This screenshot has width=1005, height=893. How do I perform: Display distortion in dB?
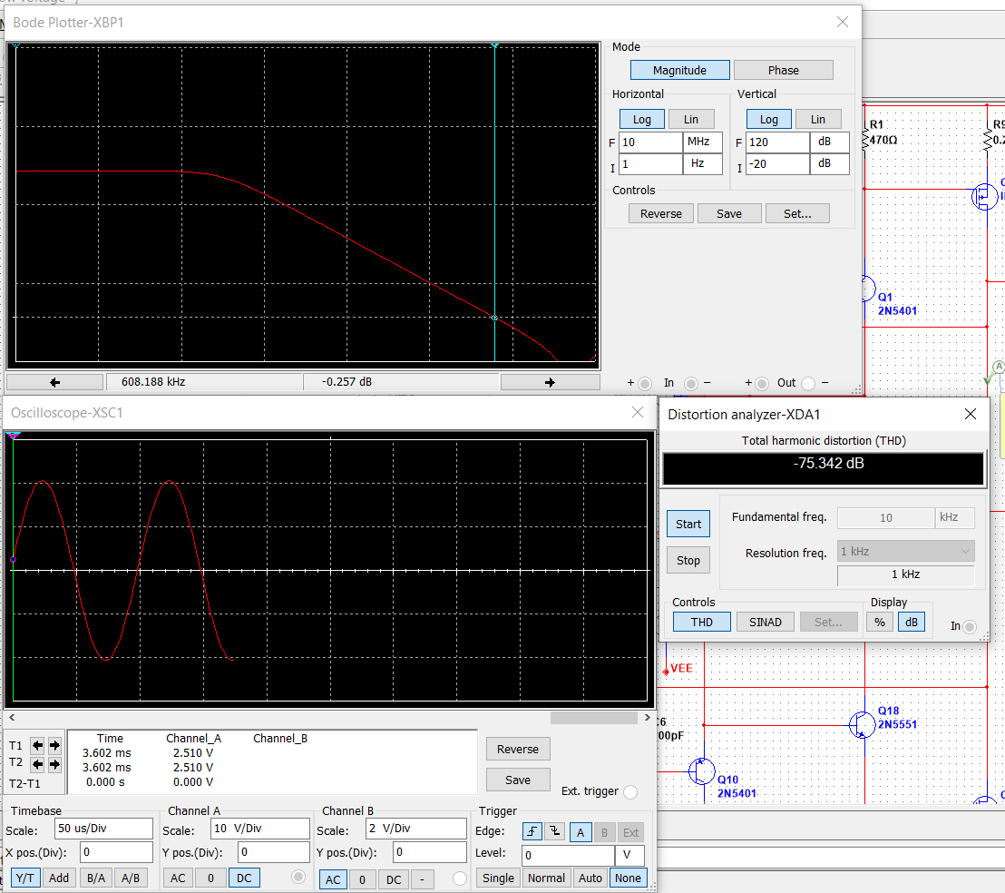tap(912, 622)
